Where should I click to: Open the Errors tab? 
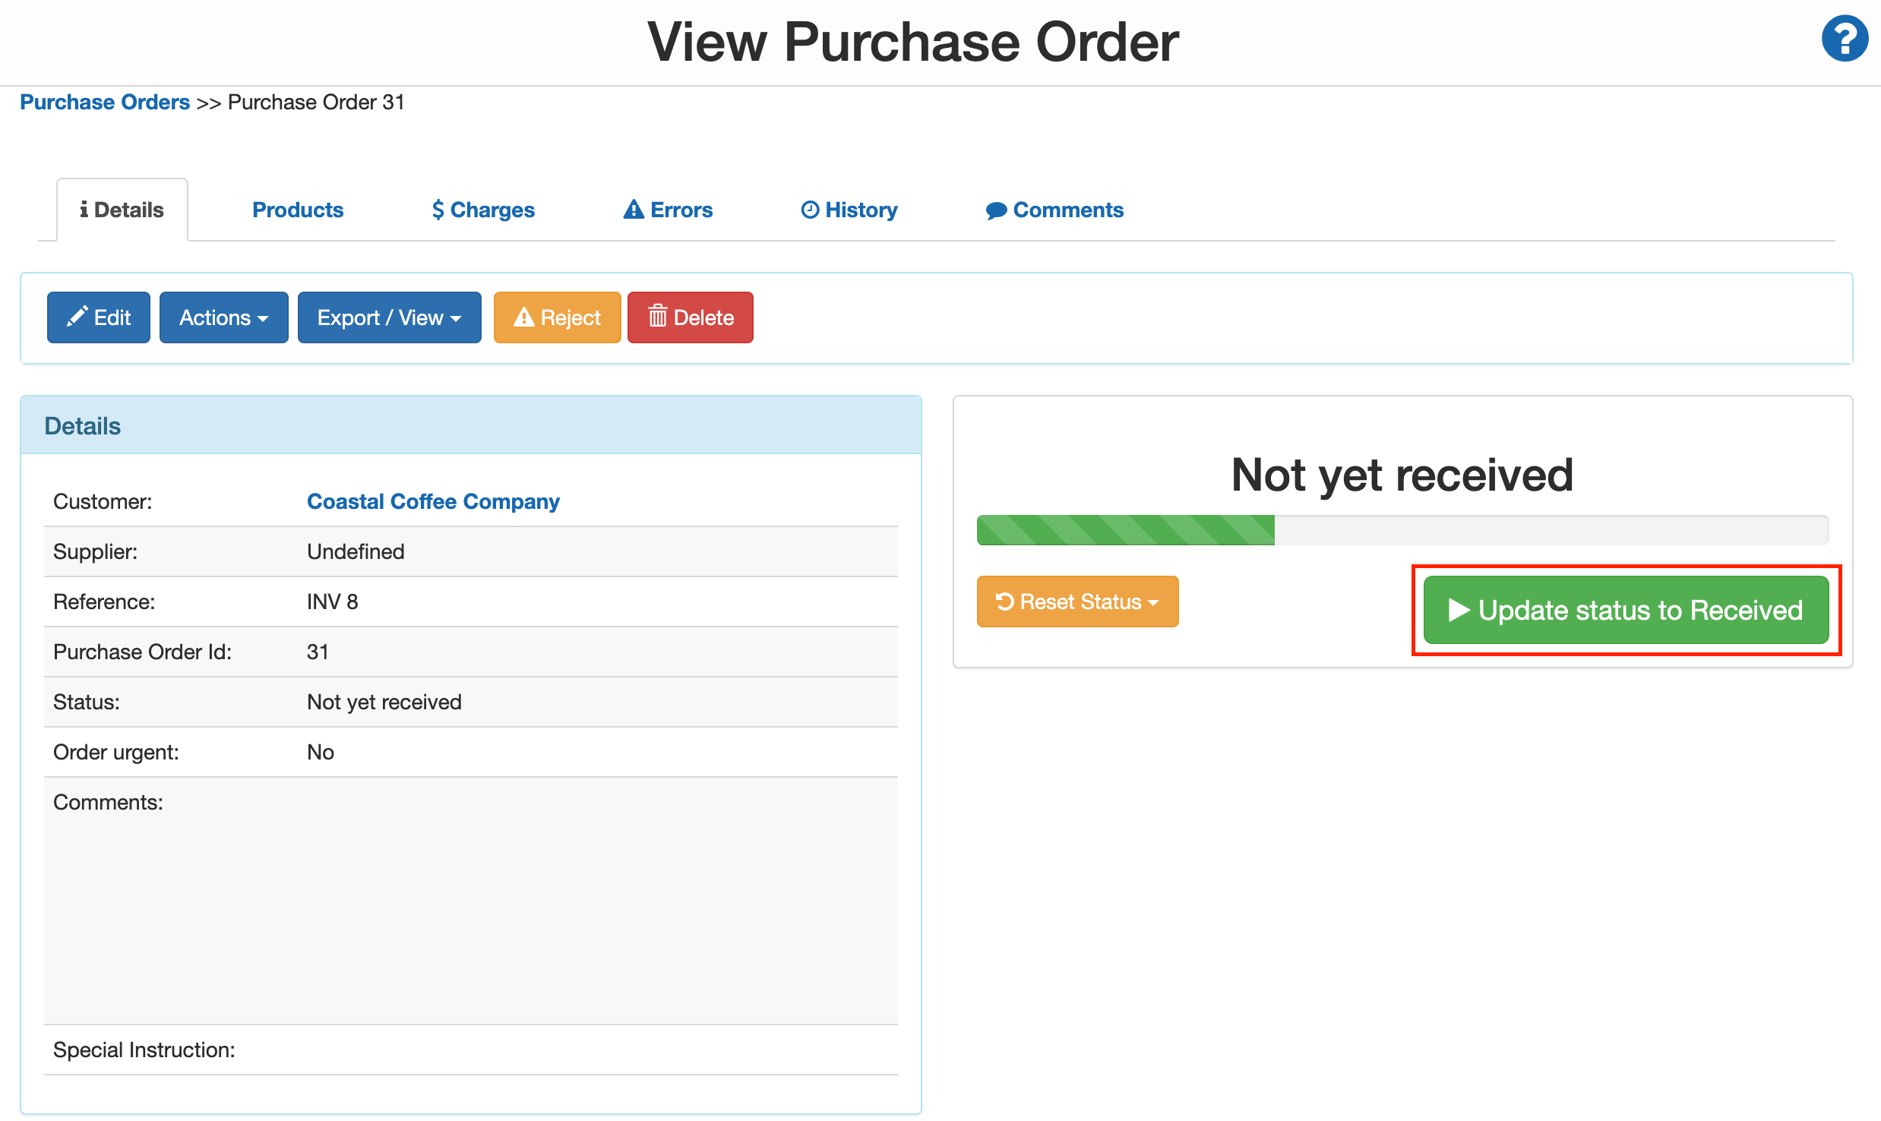point(667,210)
